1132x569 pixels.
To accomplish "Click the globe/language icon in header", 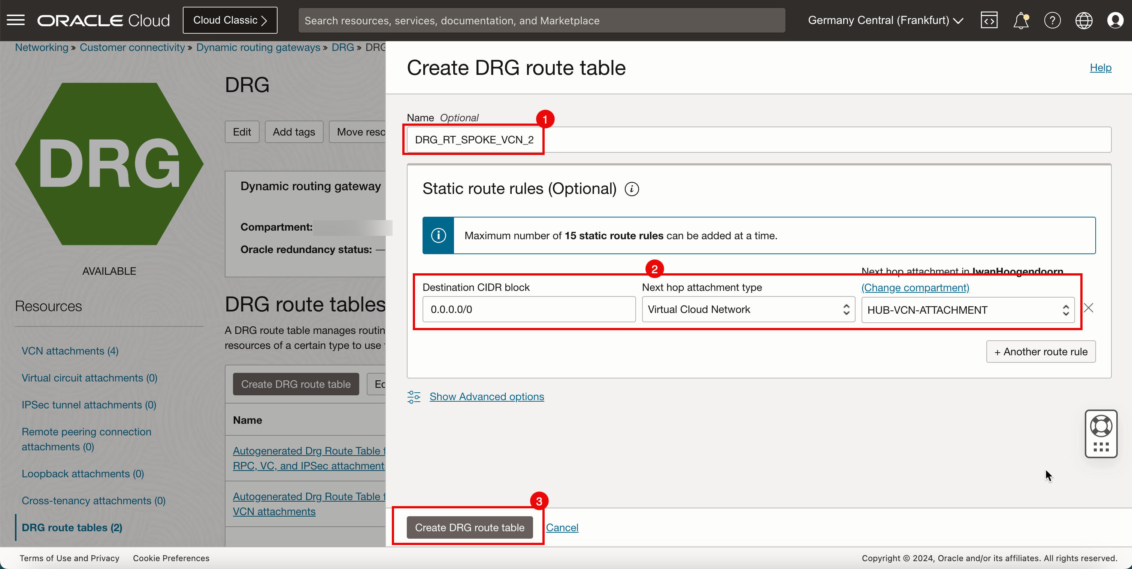I will click(x=1084, y=20).
